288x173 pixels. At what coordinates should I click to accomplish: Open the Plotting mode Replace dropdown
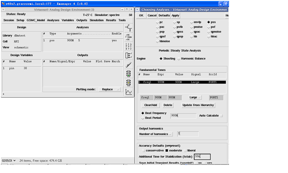[x=110, y=89]
